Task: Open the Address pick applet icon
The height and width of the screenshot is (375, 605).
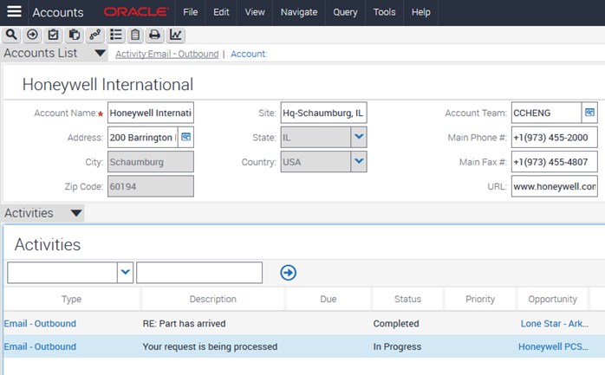Action: pos(186,137)
